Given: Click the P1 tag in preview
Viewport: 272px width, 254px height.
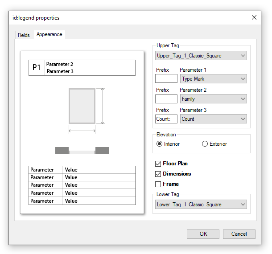Looking at the screenshot, I should pos(37,68).
